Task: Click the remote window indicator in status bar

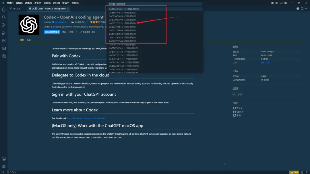Action: [x=3, y=172]
